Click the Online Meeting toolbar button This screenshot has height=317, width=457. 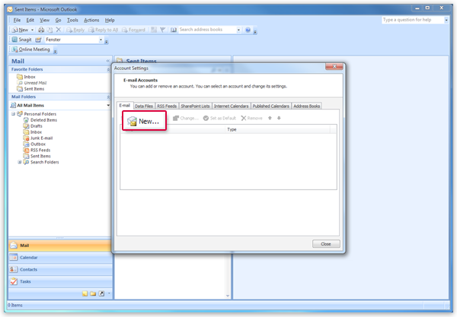click(x=31, y=49)
